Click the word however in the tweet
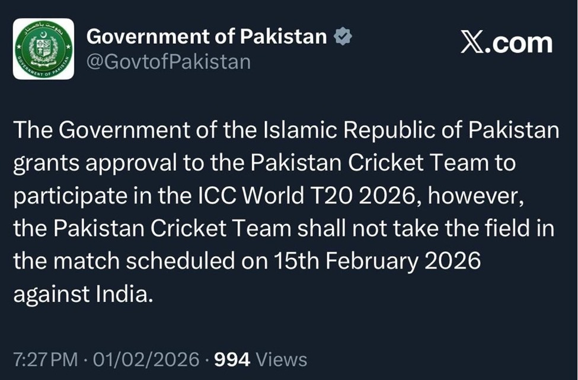578x380 pixels. [x=477, y=196]
